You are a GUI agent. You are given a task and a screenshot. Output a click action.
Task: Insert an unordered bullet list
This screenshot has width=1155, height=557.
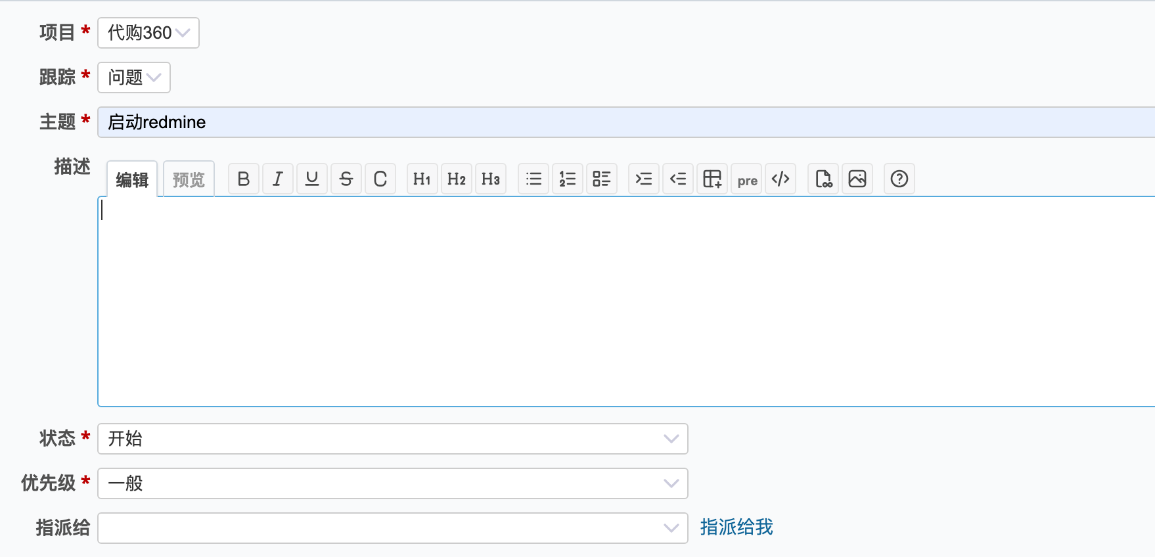coord(533,179)
